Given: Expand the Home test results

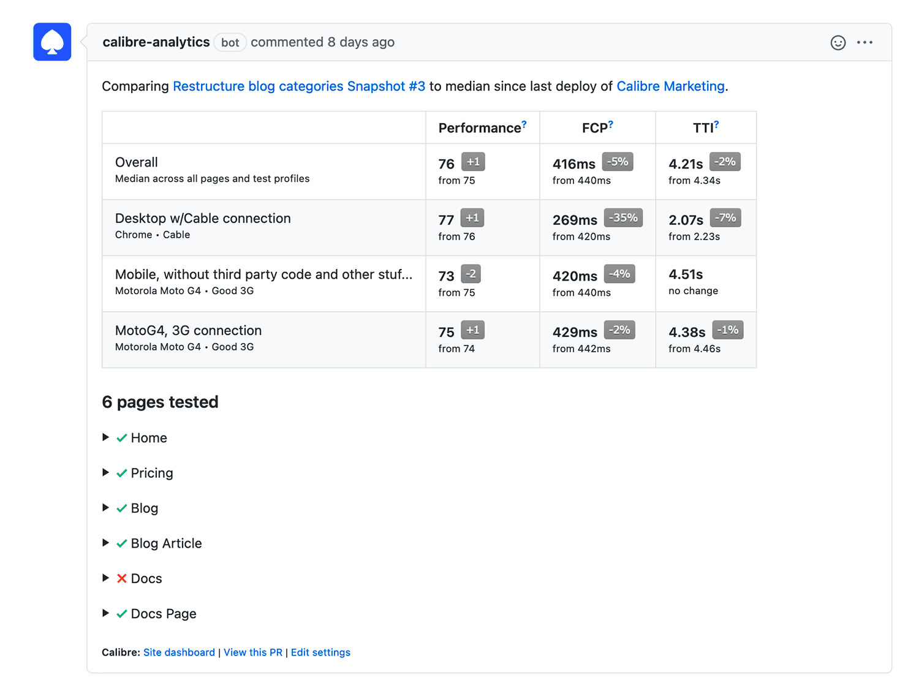Looking at the screenshot, I should pos(105,437).
